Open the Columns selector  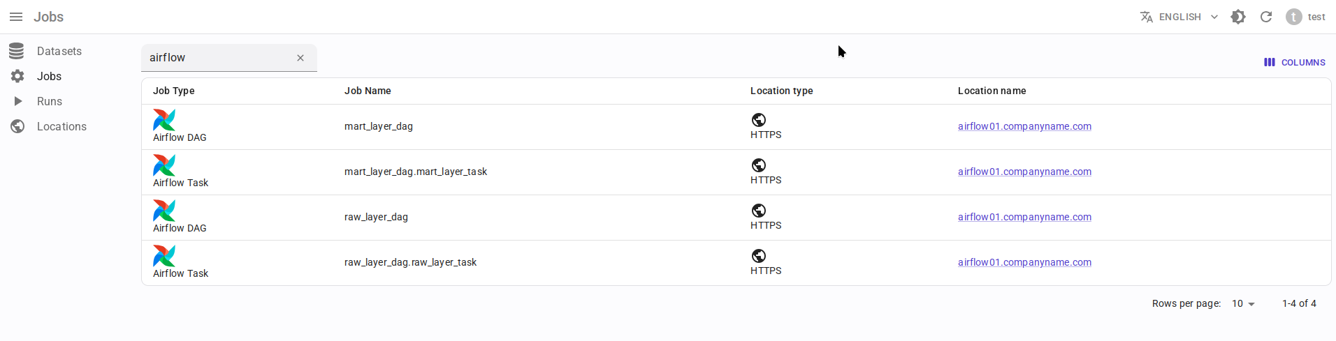(x=1295, y=62)
